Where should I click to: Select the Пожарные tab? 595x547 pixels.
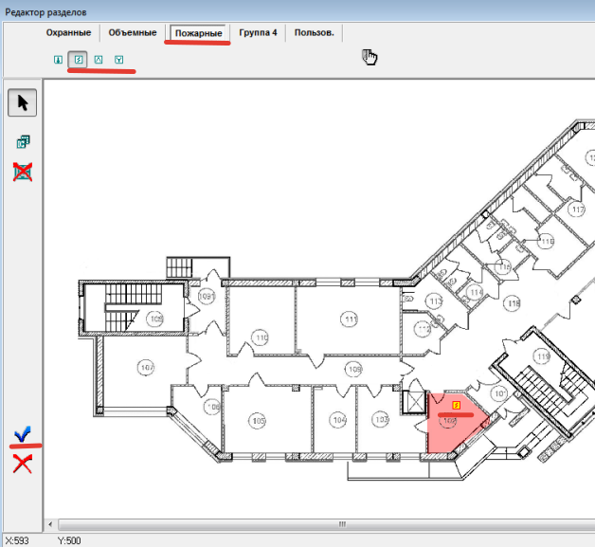(x=197, y=33)
